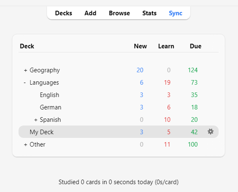Click Other's learn count 11
This screenshot has height=192, width=238.
coord(167,144)
